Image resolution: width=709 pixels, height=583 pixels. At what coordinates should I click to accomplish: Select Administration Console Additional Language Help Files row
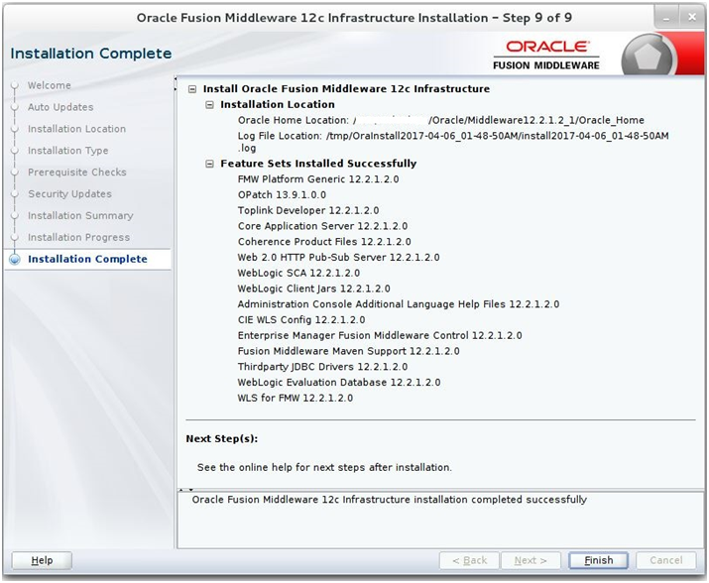click(x=399, y=304)
